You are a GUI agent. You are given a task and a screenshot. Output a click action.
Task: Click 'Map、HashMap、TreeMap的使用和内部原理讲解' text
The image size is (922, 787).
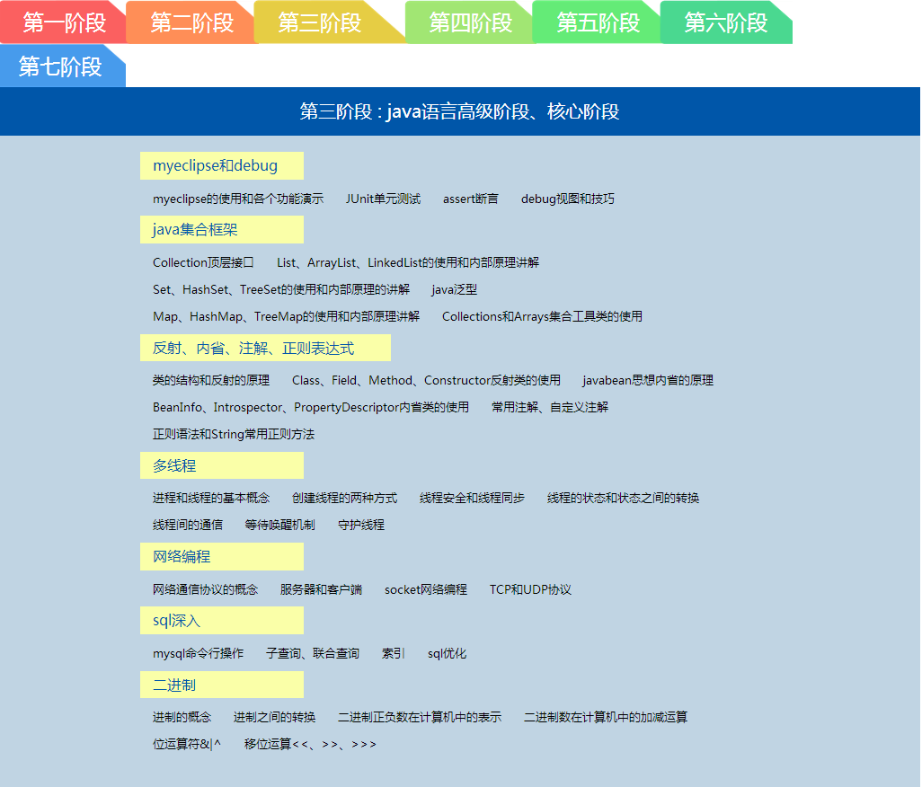point(286,317)
